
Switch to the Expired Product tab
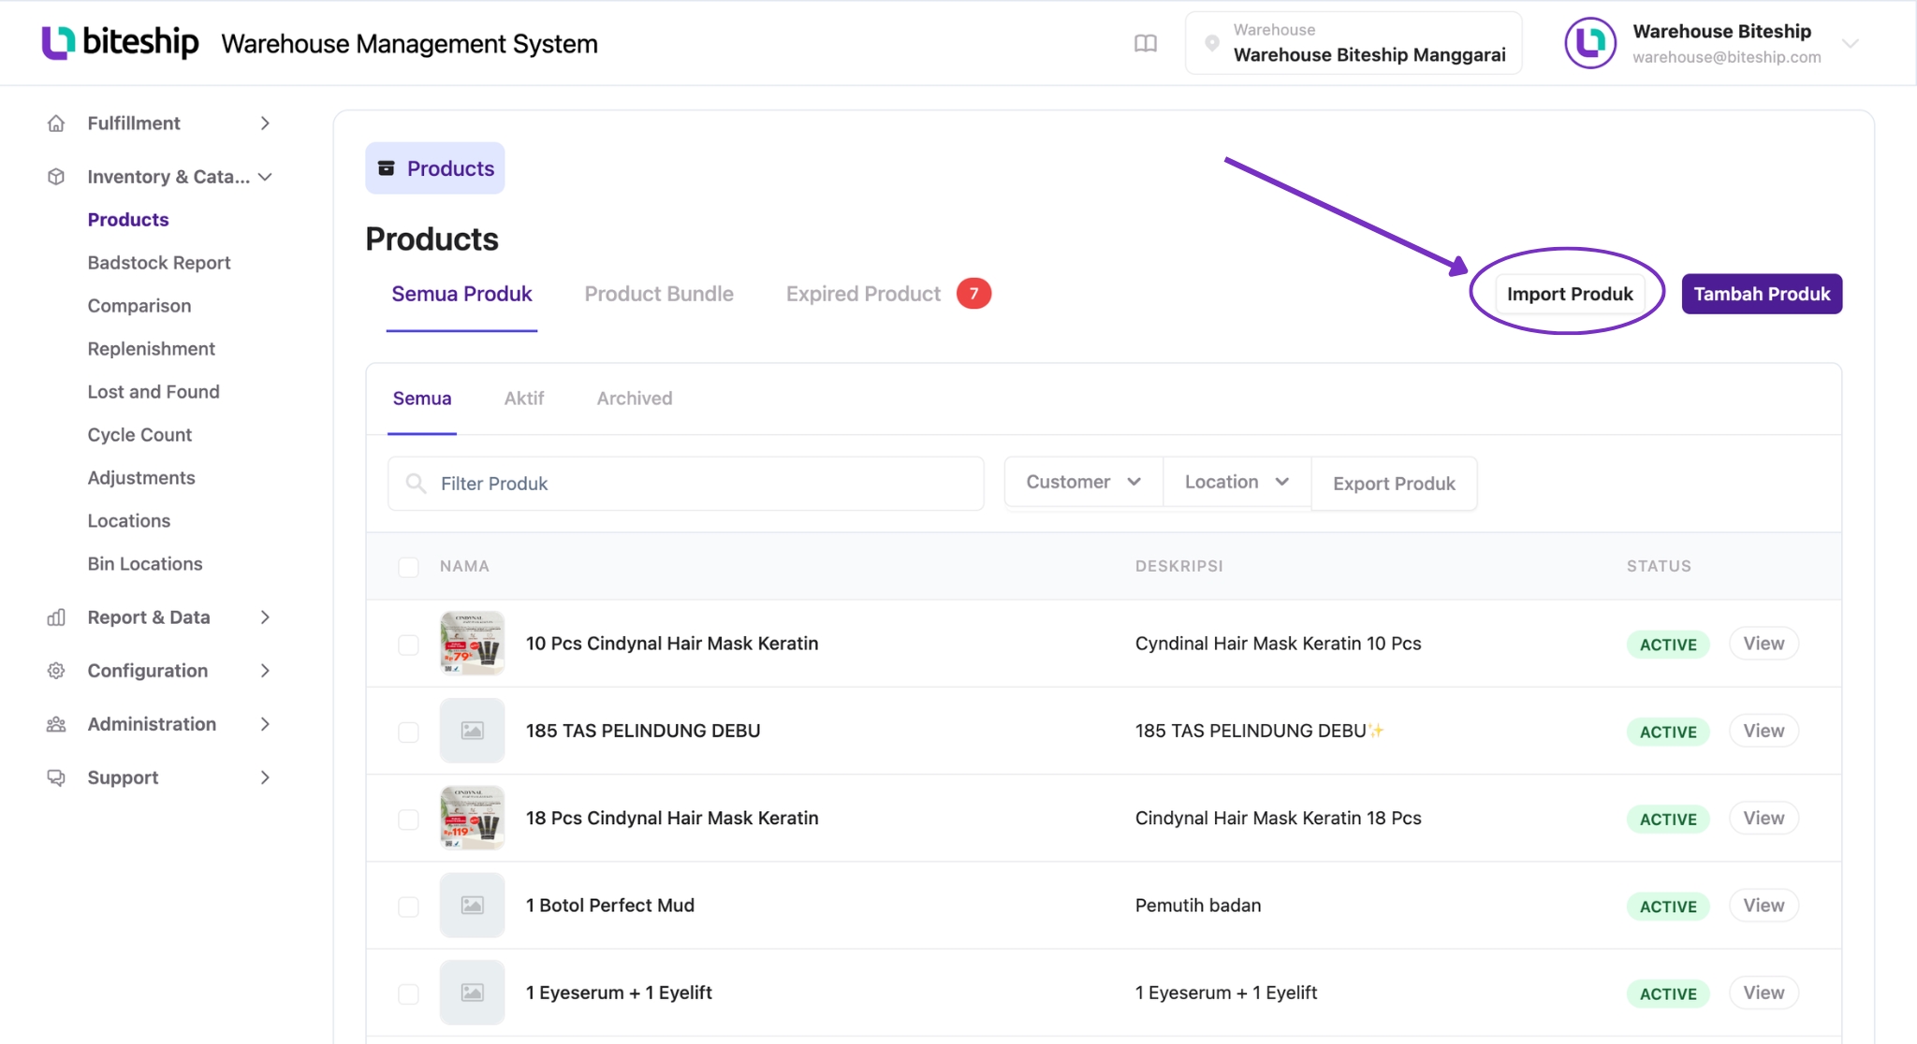pyautogui.click(x=863, y=294)
